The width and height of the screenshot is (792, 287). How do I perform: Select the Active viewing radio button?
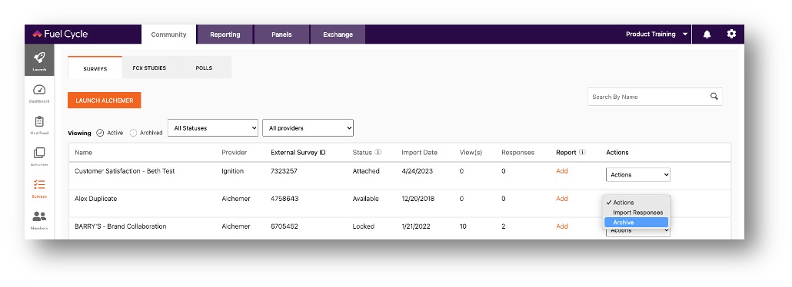click(100, 133)
